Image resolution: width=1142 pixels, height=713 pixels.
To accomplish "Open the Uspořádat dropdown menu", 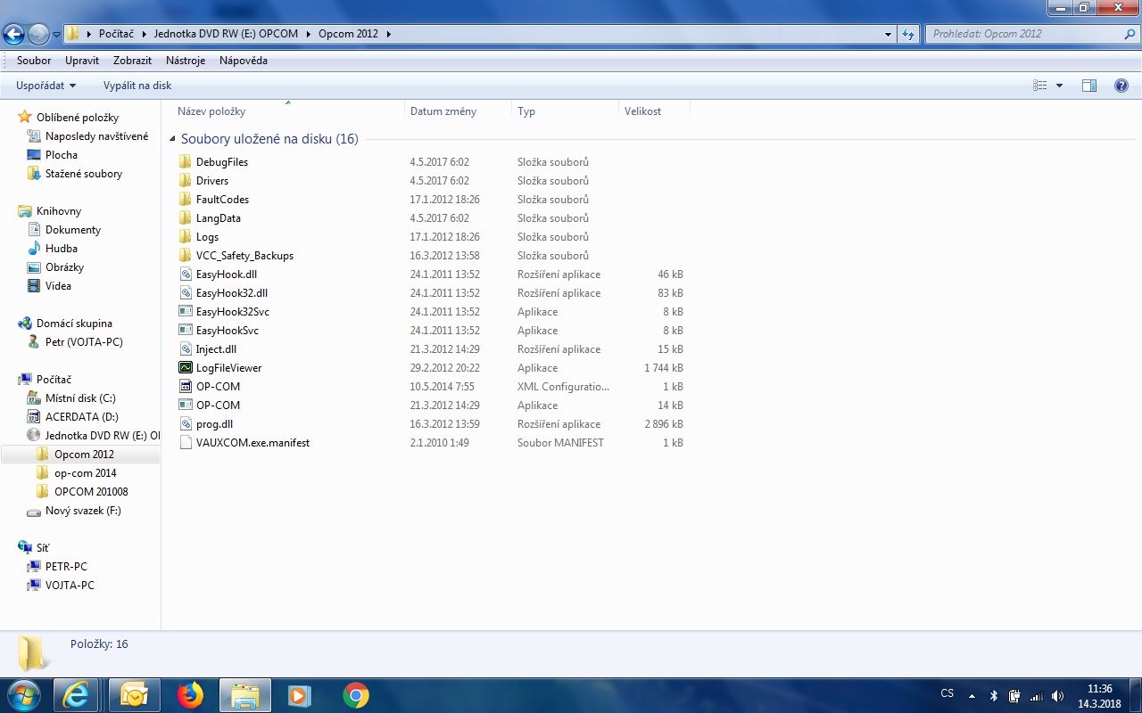I will click(46, 86).
